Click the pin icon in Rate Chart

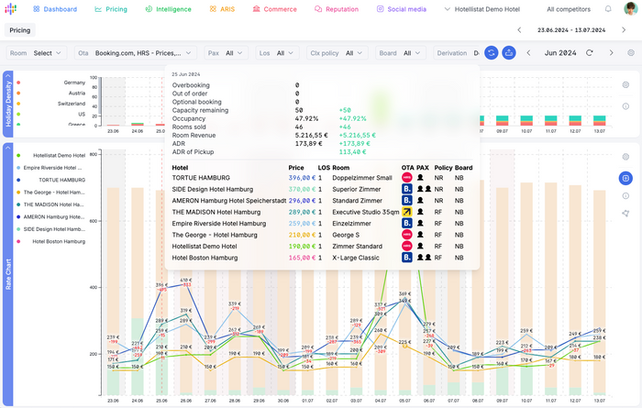625,214
